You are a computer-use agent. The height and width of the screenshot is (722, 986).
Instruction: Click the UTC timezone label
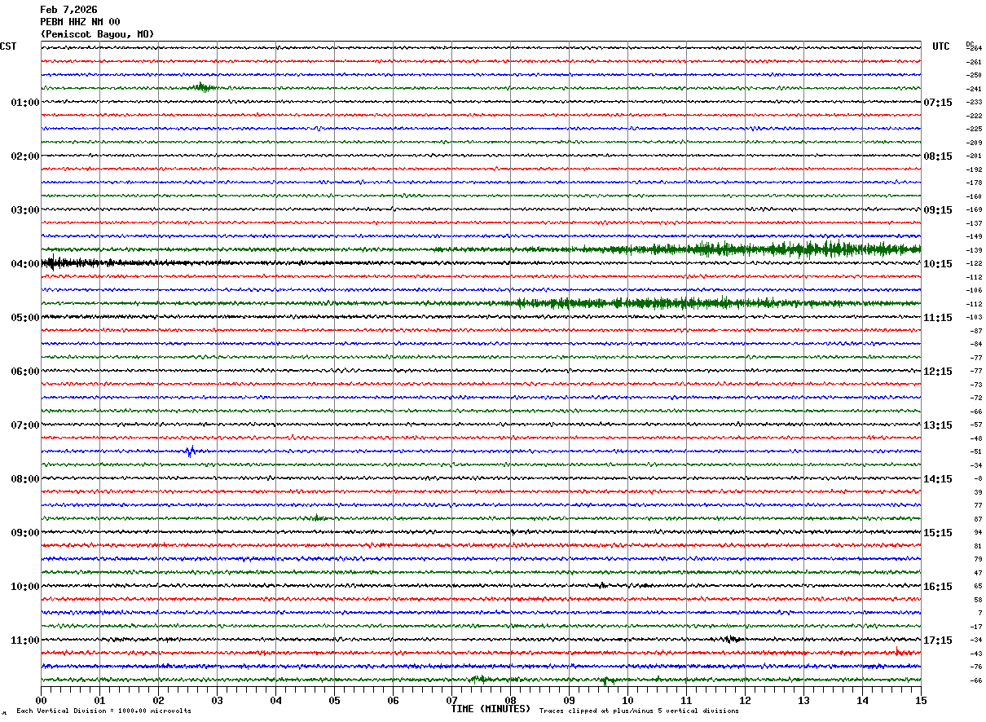pyautogui.click(x=941, y=46)
